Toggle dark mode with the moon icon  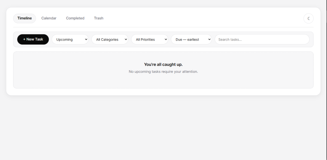(308, 18)
